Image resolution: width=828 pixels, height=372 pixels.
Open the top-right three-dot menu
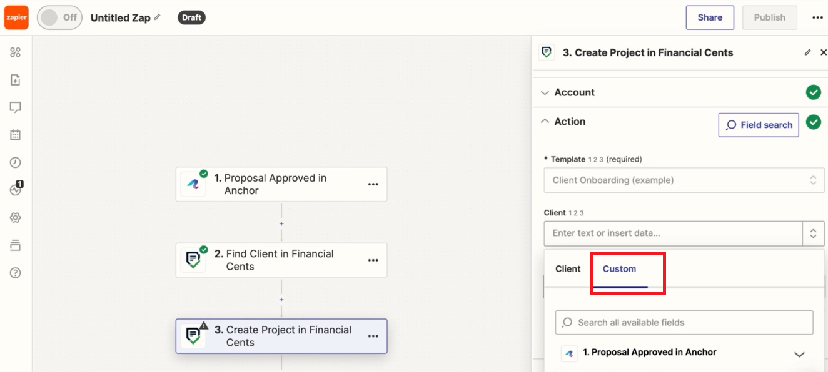[817, 17]
